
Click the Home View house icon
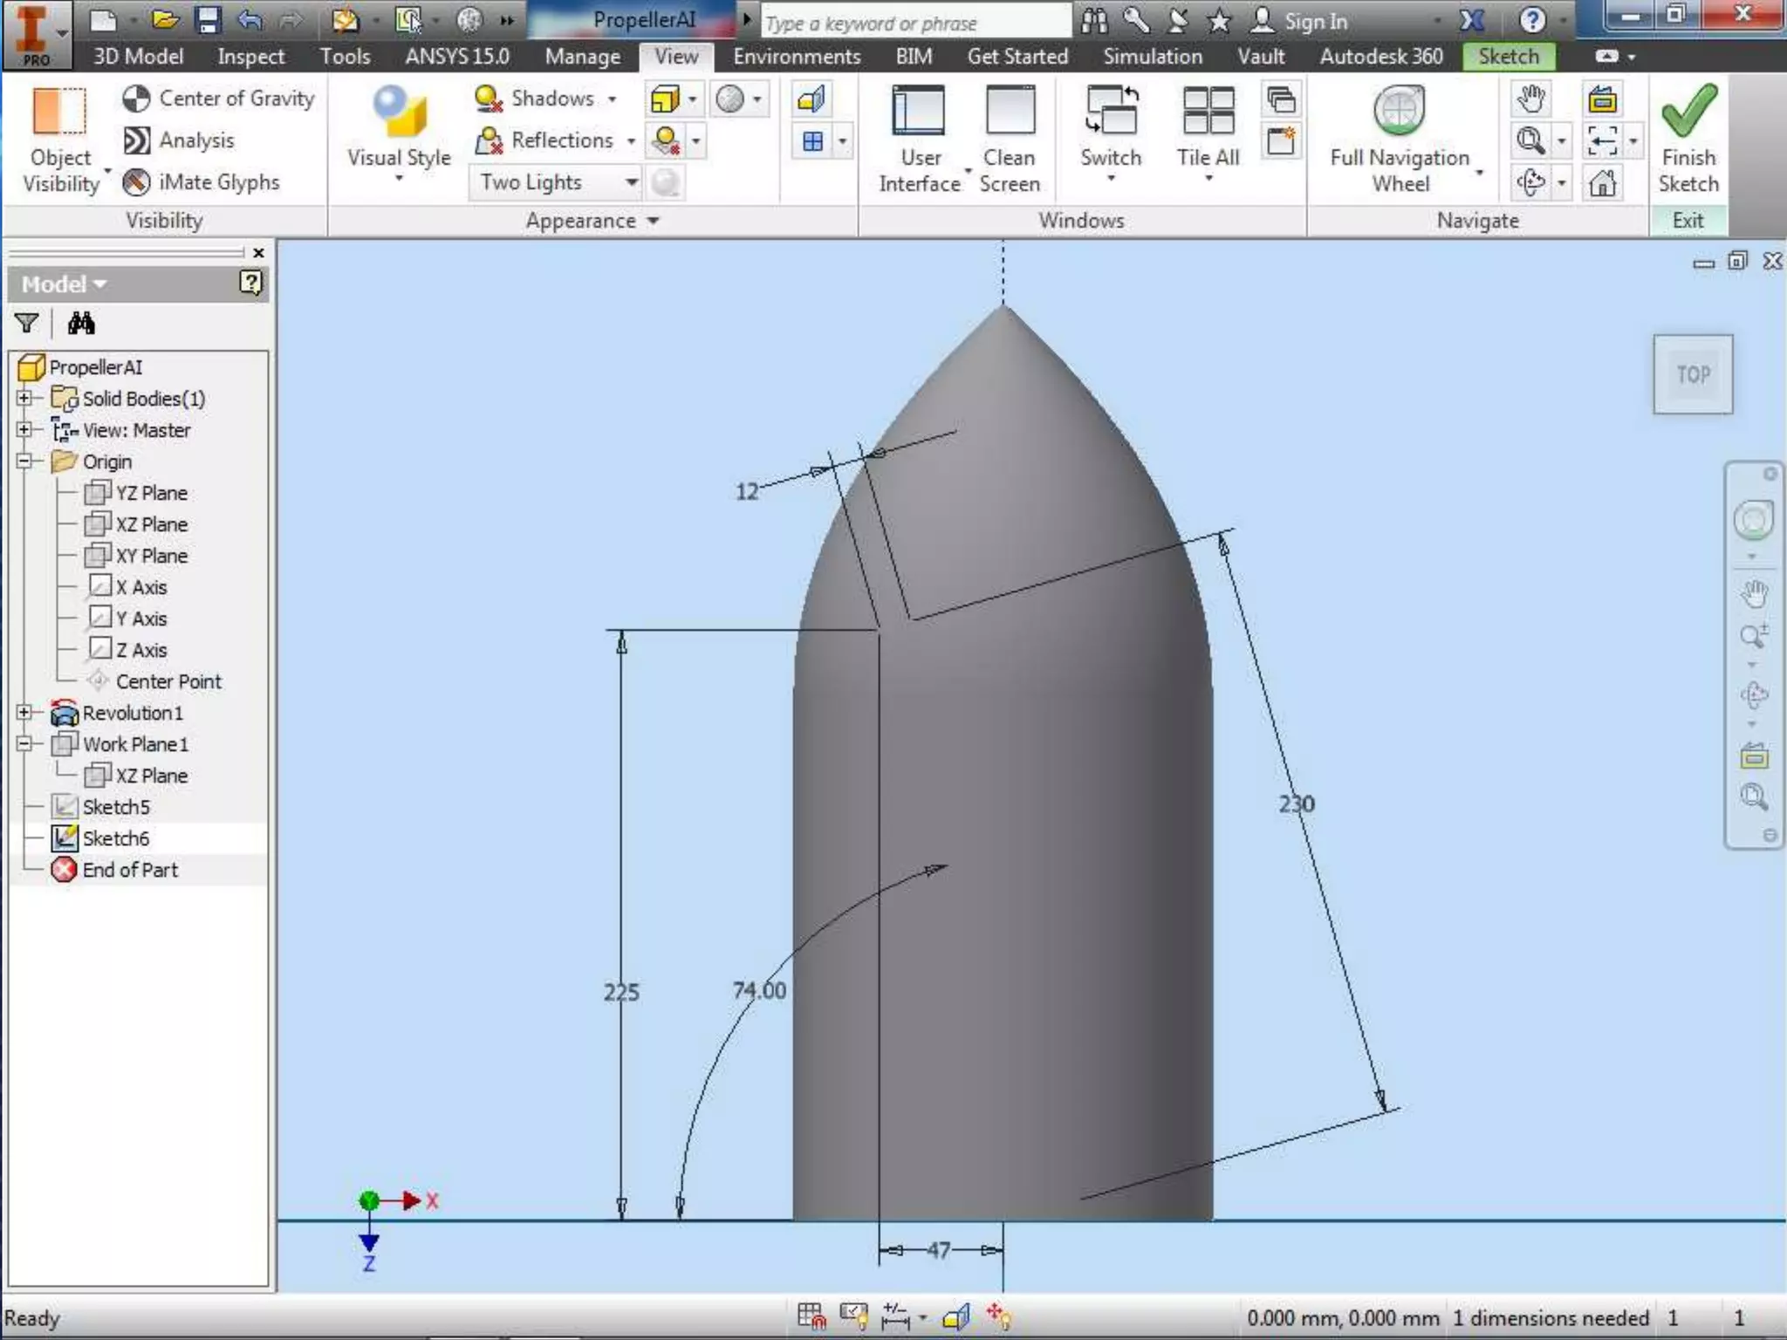[1602, 183]
